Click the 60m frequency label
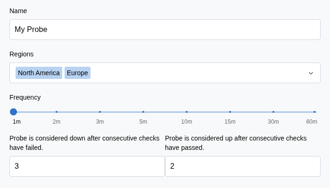The width and height of the screenshot is (330, 188). coord(312,122)
